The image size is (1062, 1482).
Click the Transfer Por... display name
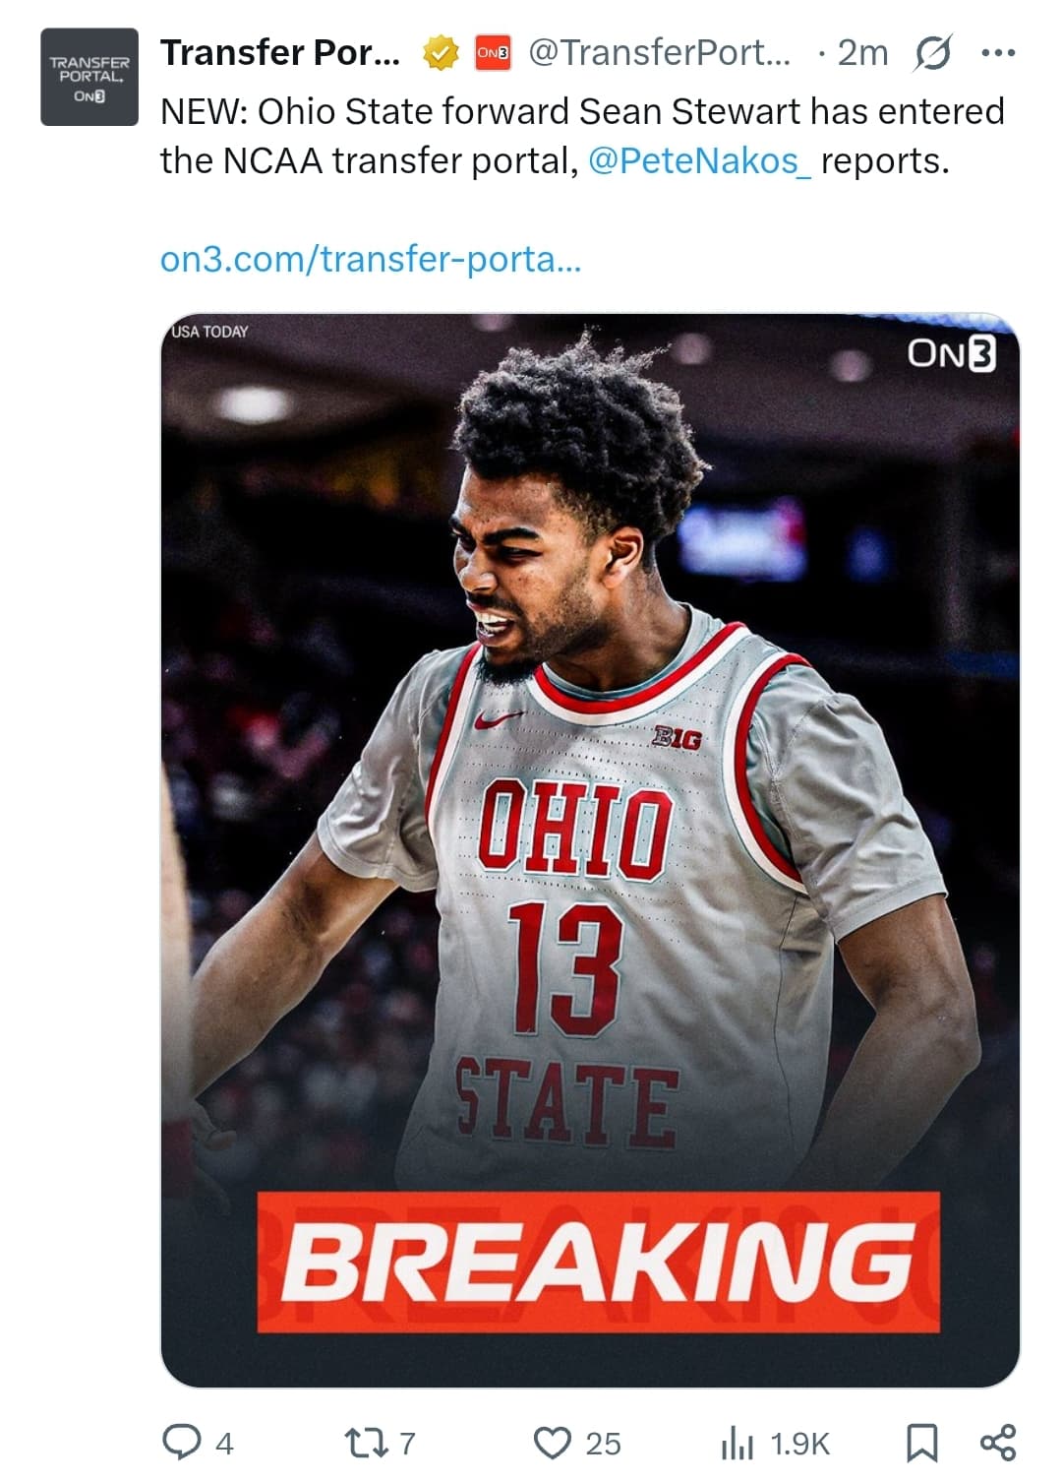tap(280, 53)
